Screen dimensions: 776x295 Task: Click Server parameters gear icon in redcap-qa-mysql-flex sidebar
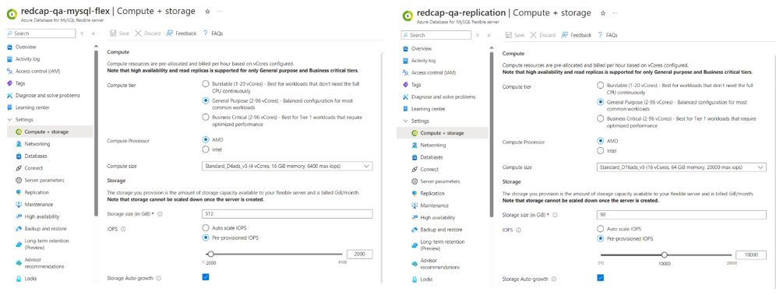tap(19, 181)
